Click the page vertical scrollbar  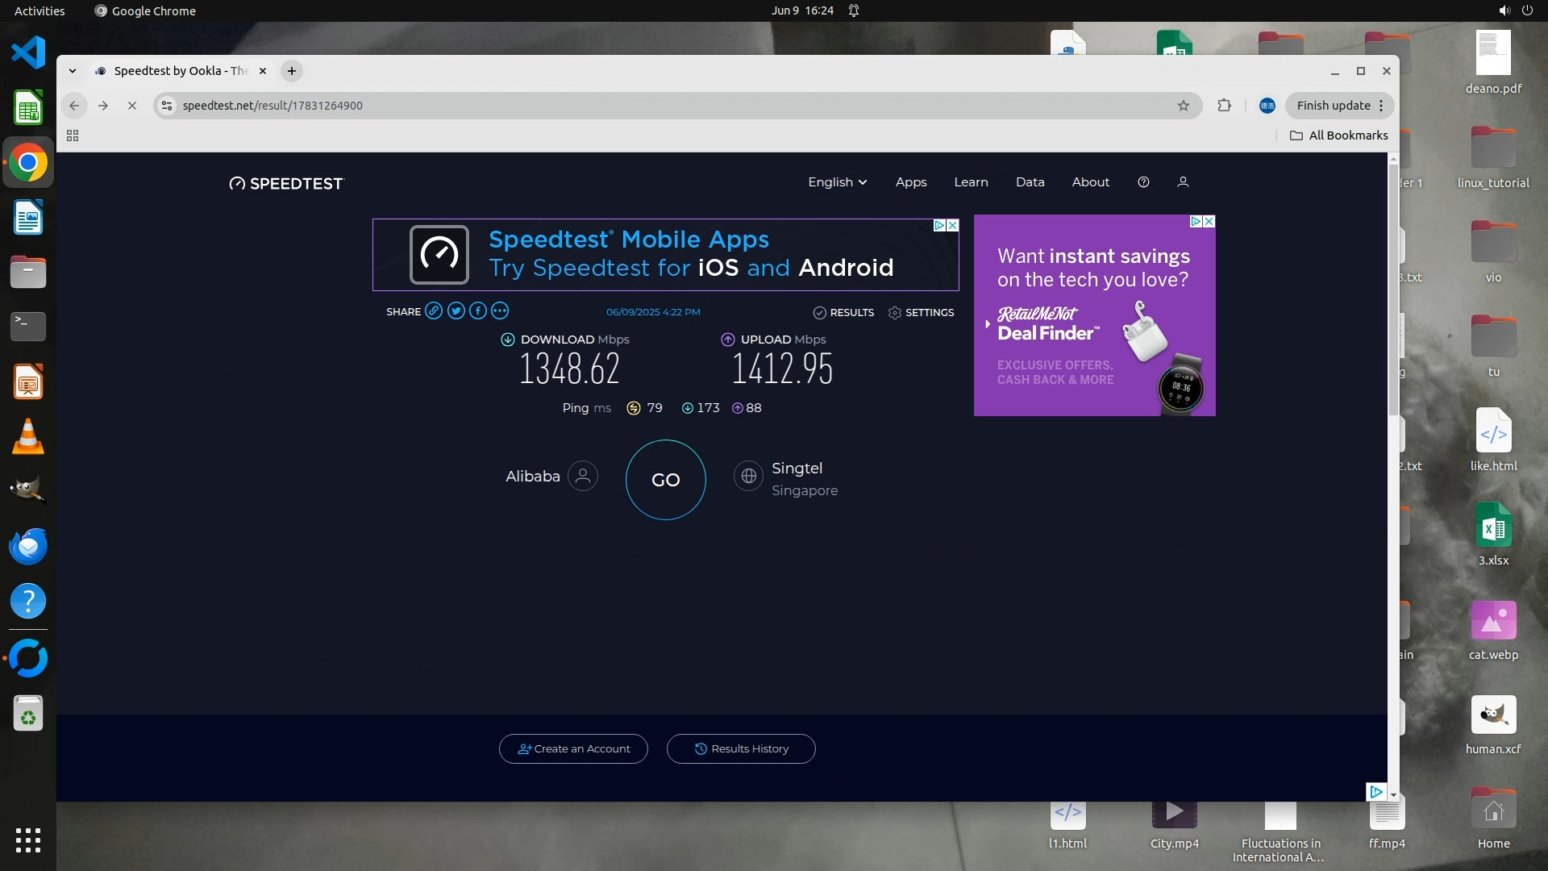tap(1392, 290)
